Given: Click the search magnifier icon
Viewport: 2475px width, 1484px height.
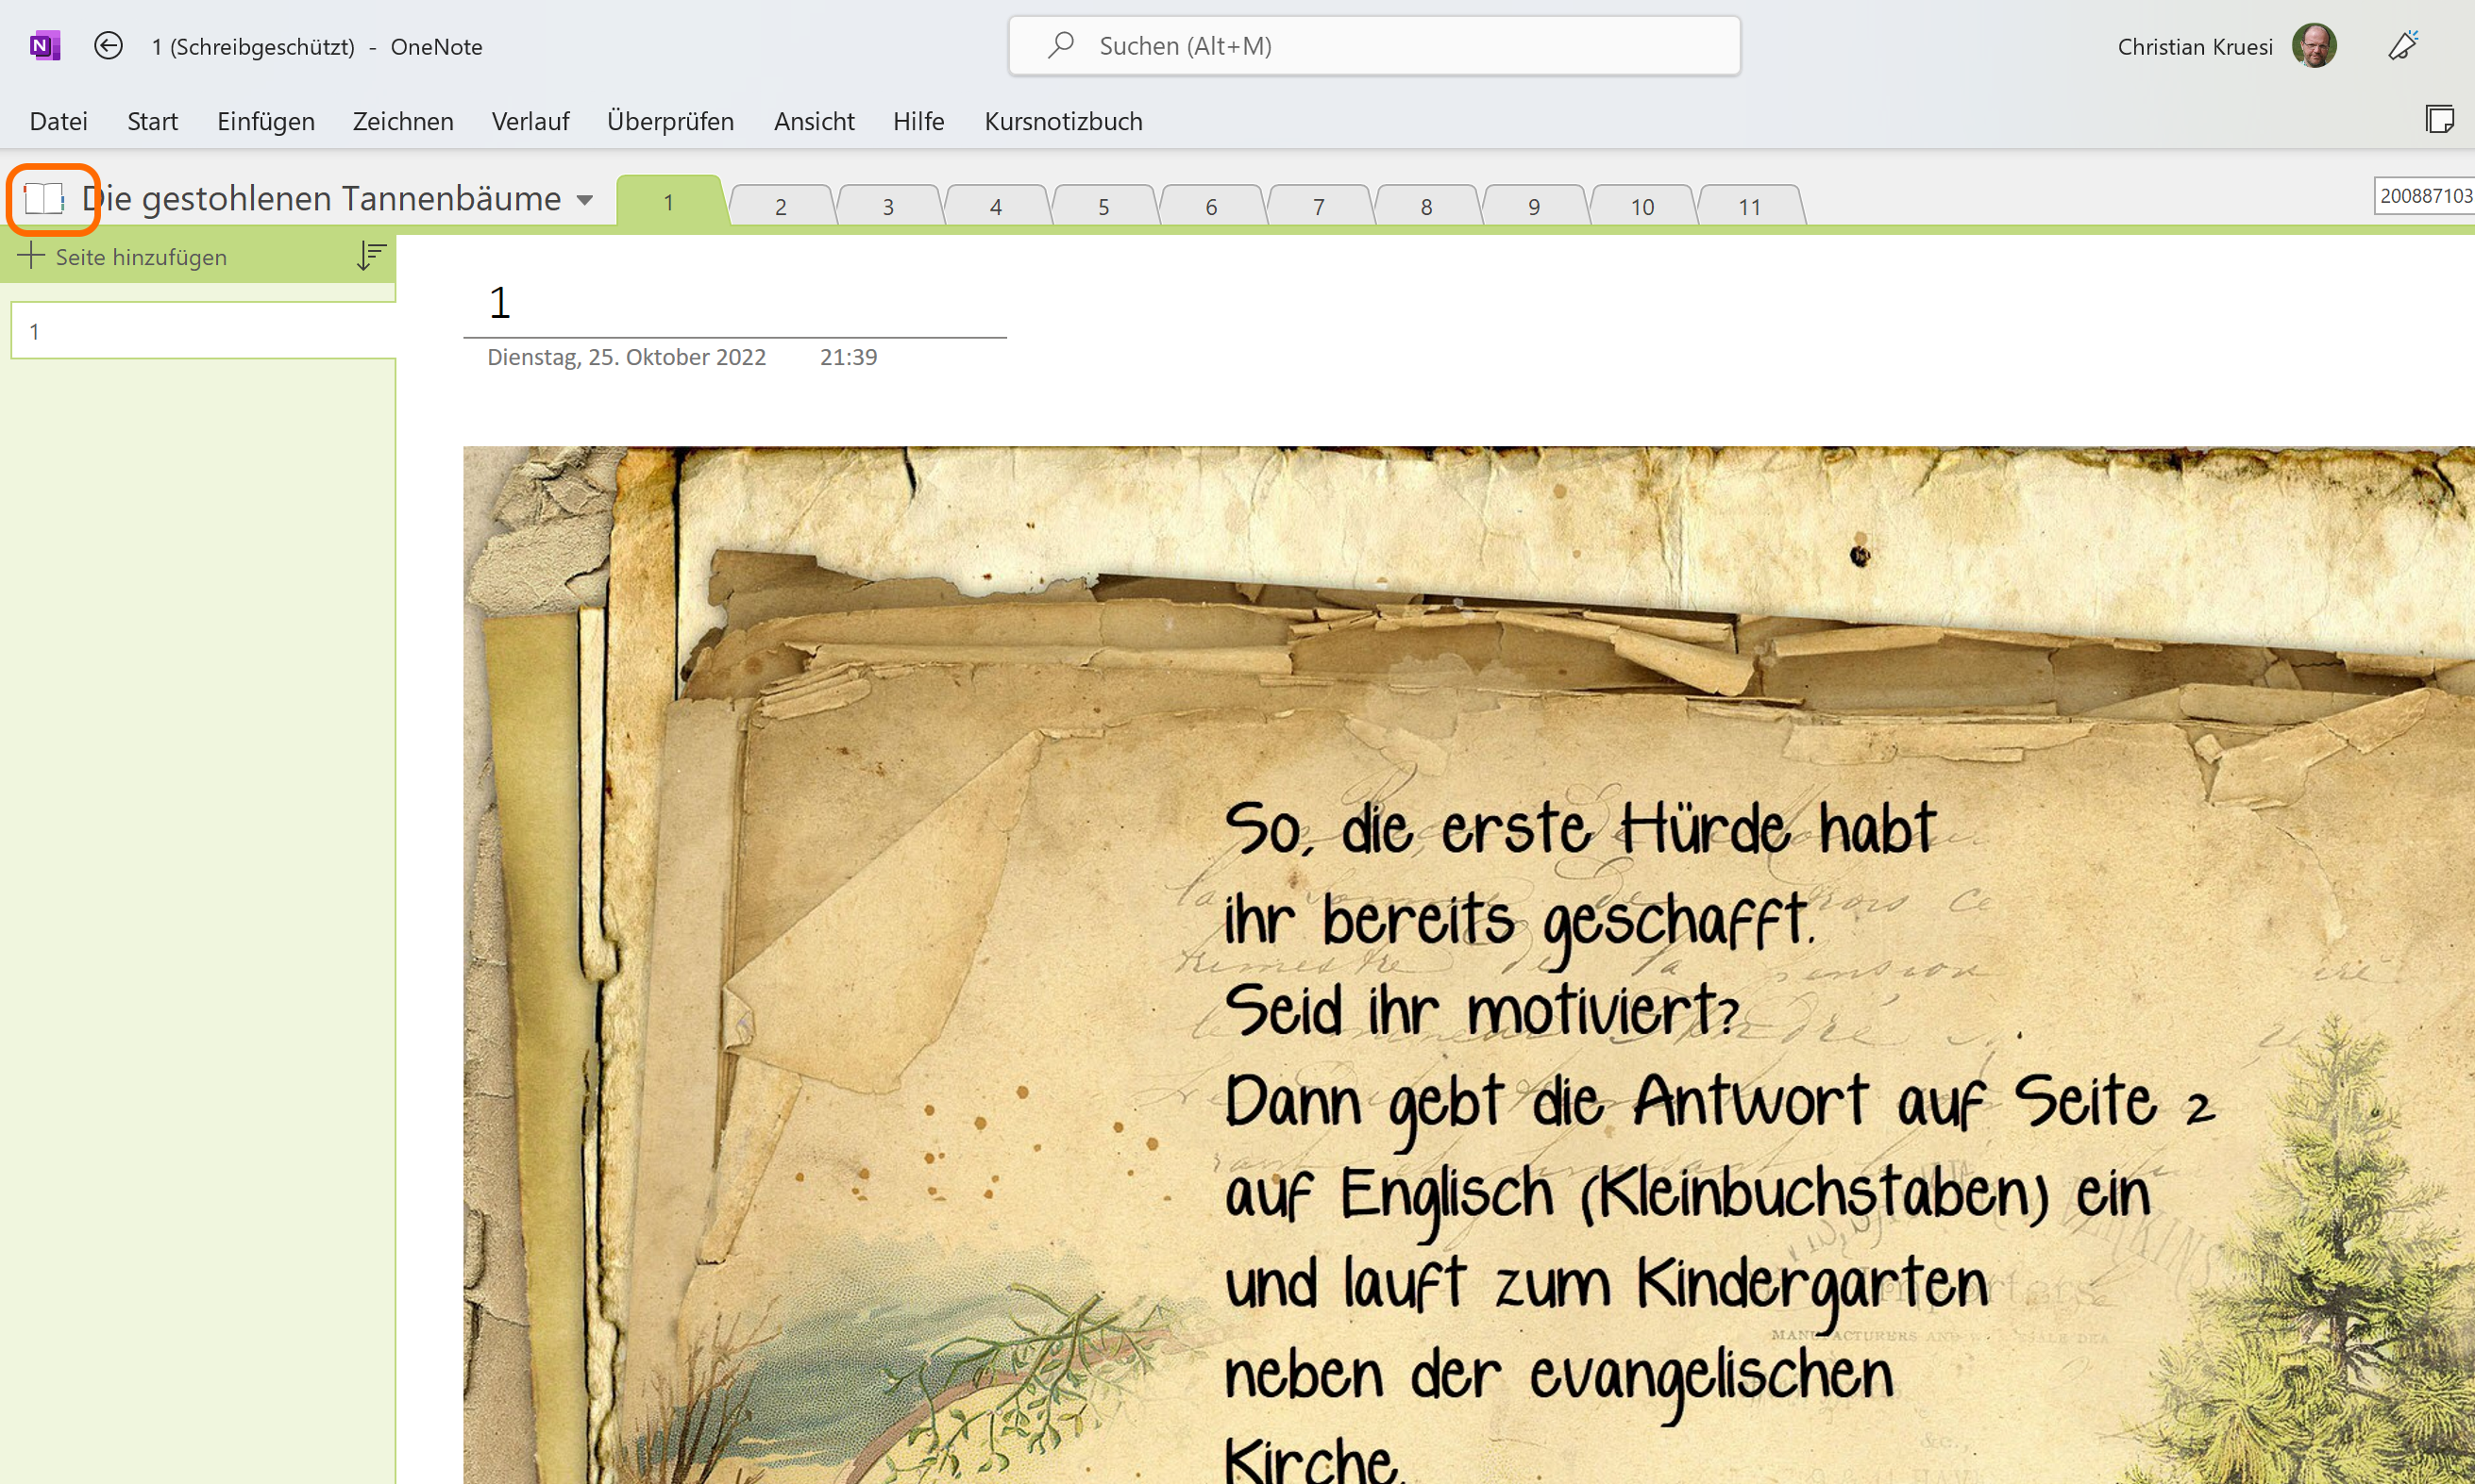Looking at the screenshot, I should tap(1060, 45).
